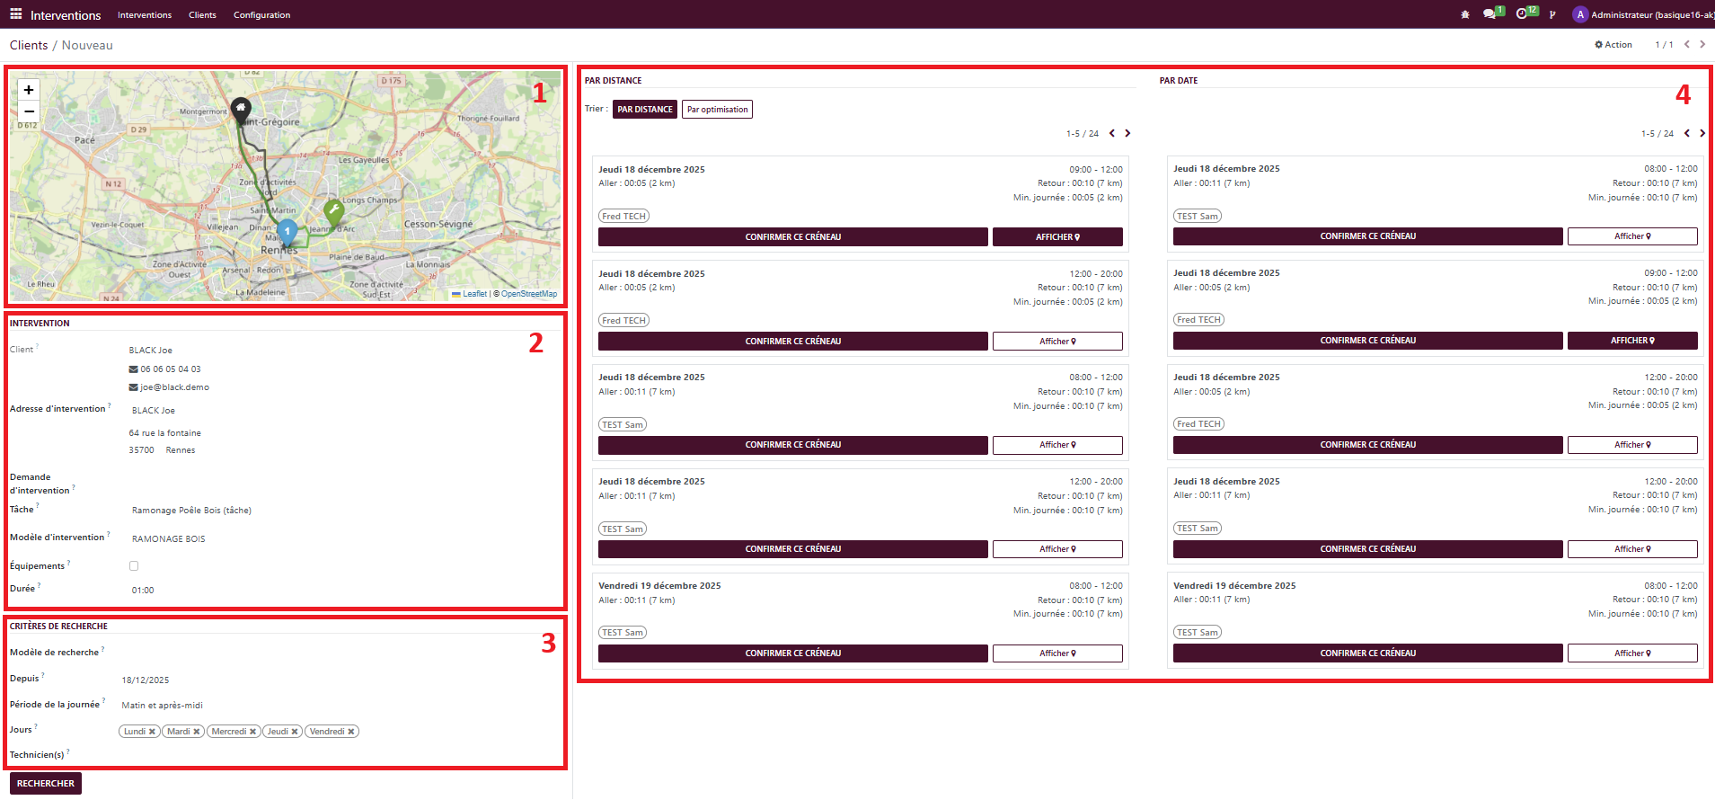Image resolution: width=1715 pixels, height=800 pixels.
Task: Go to next page of Par Distance results
Action: [x=1127, y=133]
